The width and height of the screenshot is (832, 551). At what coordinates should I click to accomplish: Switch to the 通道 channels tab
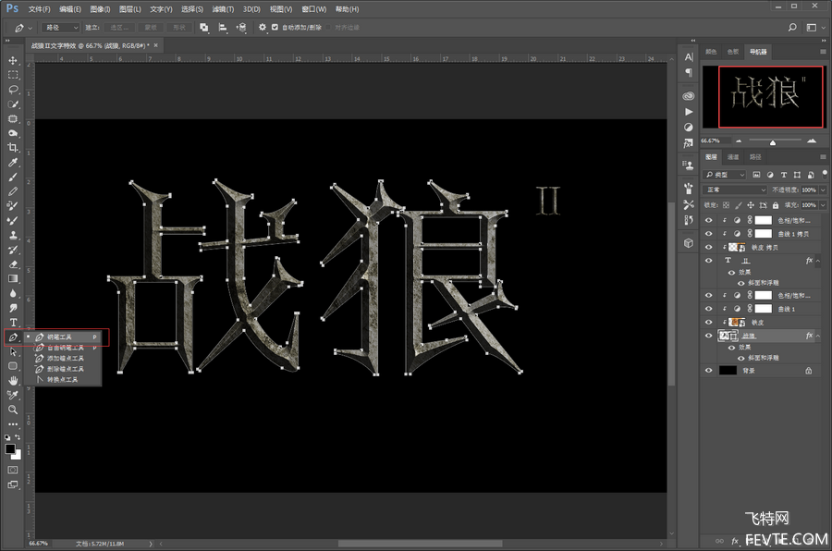click(733, 156)
